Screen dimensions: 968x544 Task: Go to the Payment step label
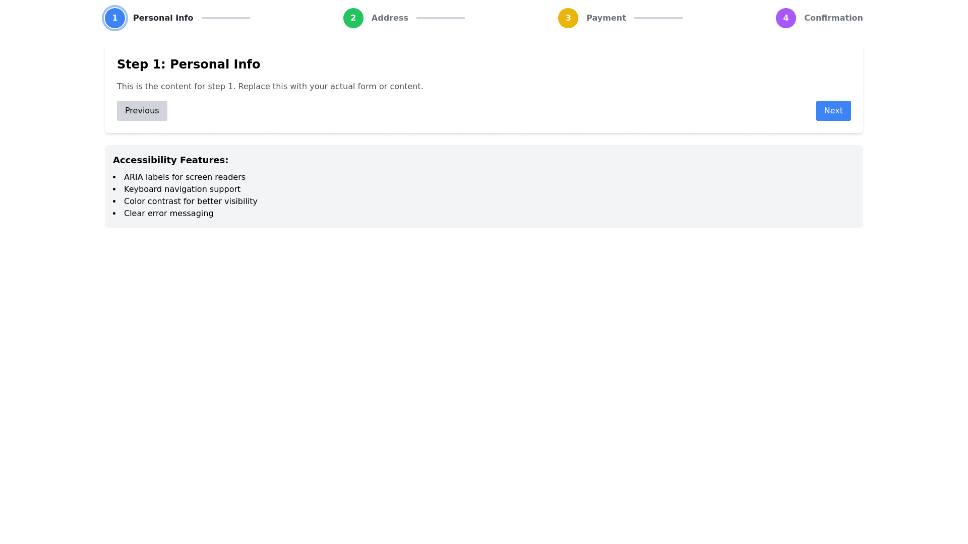[x=606, y=18]
